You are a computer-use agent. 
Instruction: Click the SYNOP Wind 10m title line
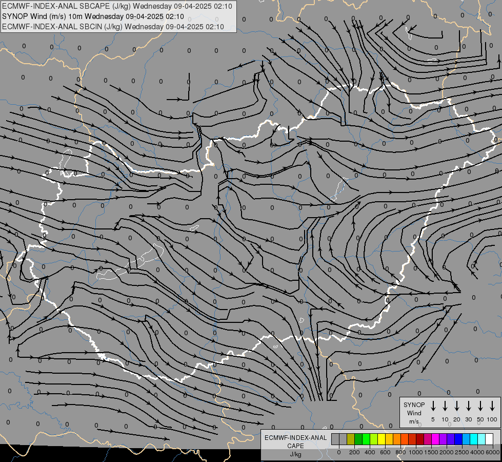pyautogui.click(x=93, y=16)
